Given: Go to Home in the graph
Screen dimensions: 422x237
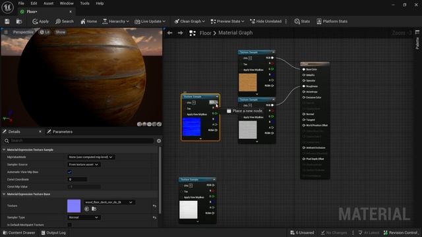Looking at the screenshot, I should point(88,22).
